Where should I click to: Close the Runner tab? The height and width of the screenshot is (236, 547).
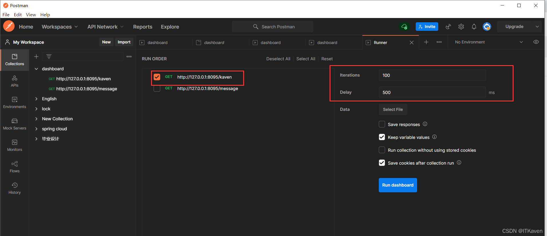pos(412,43)
